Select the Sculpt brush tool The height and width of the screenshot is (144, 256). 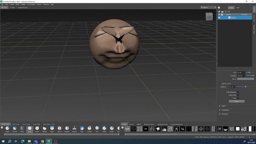(7, 129)
